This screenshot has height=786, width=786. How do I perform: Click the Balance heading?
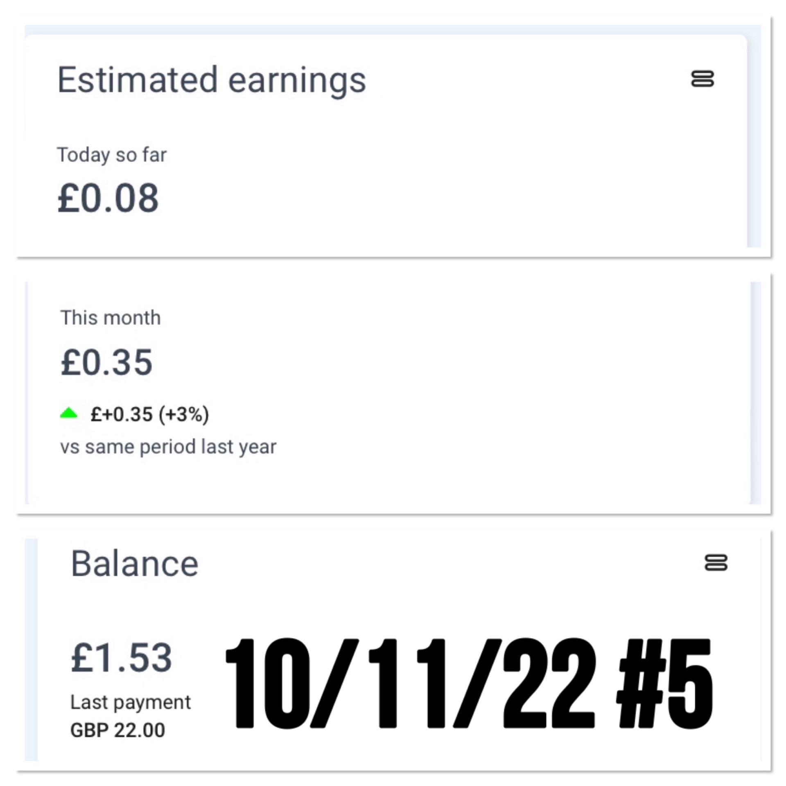[135, 564]
